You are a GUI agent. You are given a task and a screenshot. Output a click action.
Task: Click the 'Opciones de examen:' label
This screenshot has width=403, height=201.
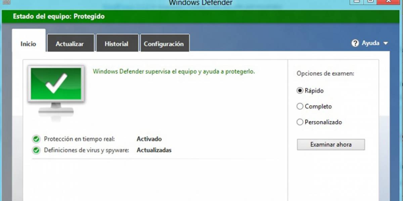click(x=325, y=74)
